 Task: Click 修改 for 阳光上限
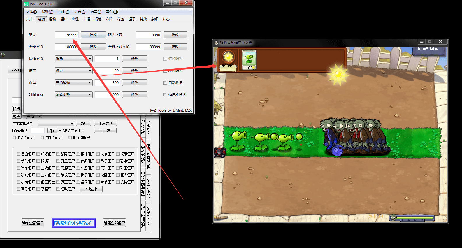(x=175, y=35)
